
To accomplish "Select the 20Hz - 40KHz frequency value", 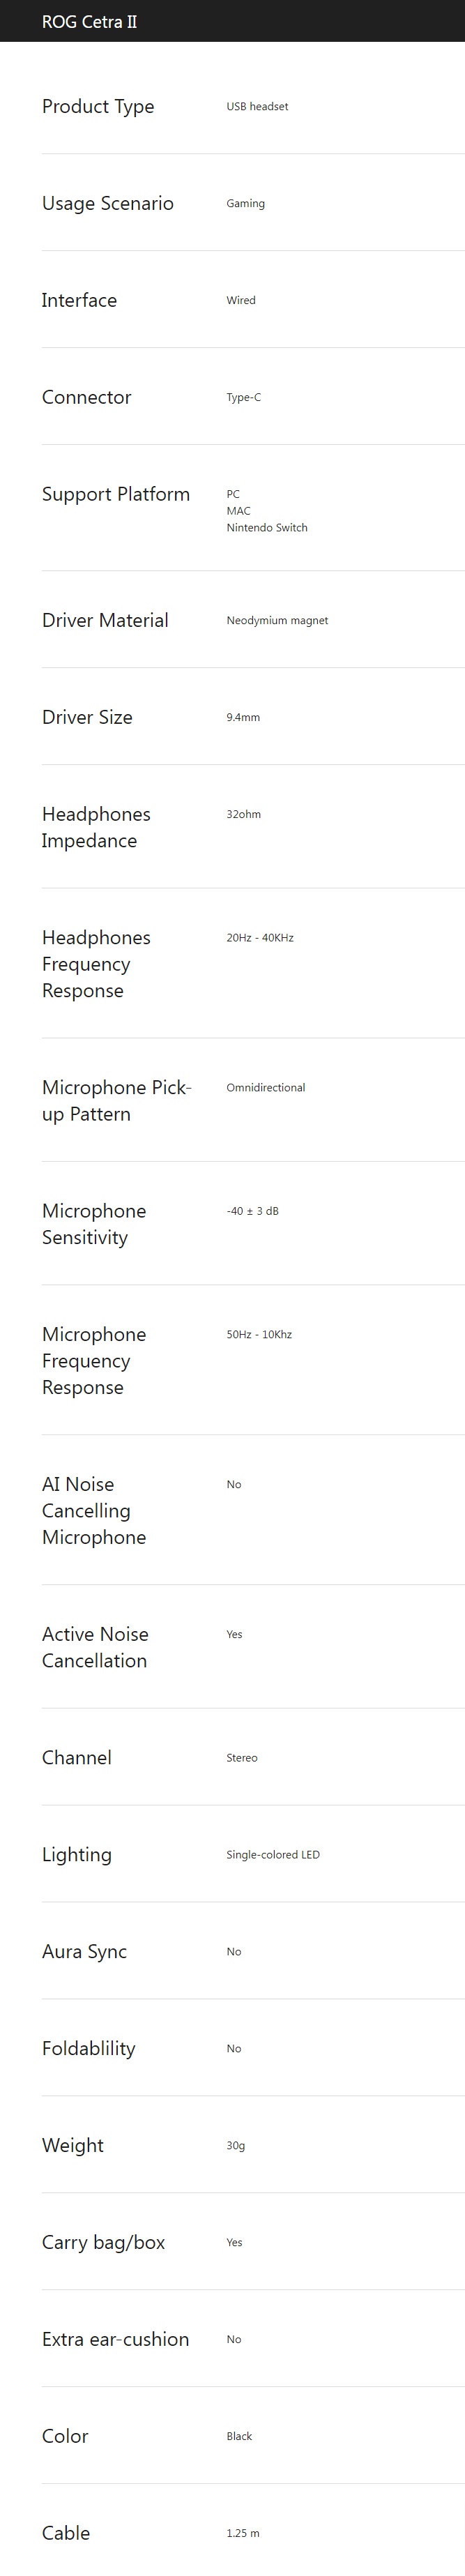I will tap(260, 938).
